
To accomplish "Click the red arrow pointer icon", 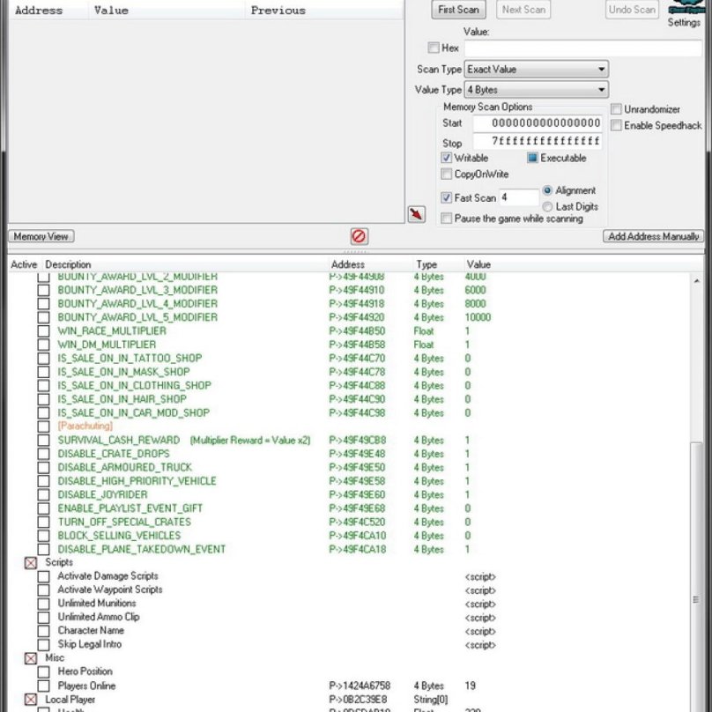I will tap(417, 214).
